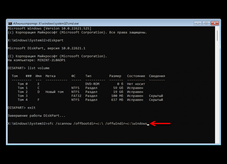Click the 'Завершение работы DiskPart...' line
The height and width of the screenshot is (164, 227).
37,116
